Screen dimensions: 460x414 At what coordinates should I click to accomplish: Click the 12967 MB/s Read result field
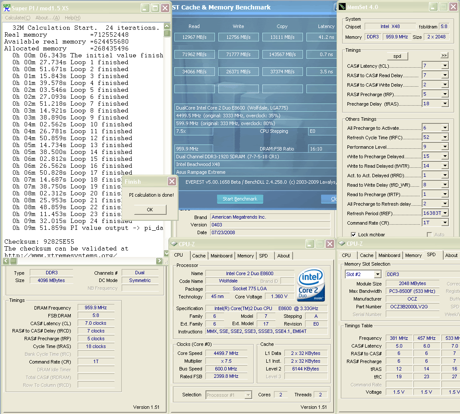[x=195, y=37]
